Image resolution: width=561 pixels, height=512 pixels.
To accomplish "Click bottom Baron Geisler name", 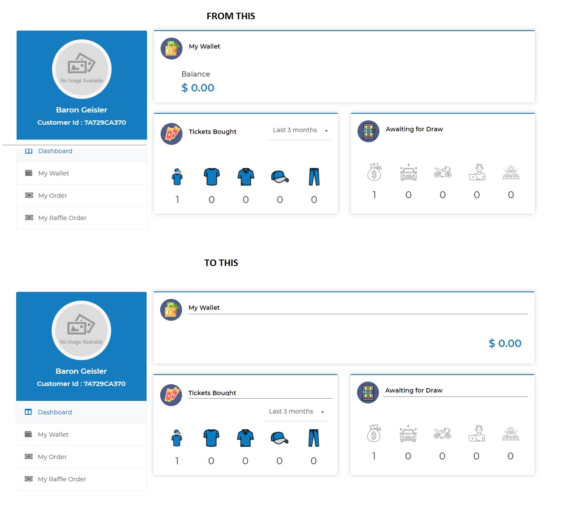I will [x=81, y=371].
